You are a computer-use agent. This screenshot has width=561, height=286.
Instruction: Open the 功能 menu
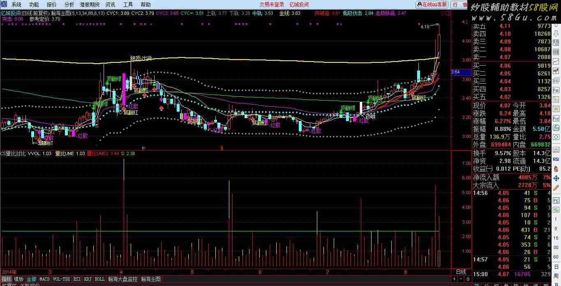pos(34,5)
